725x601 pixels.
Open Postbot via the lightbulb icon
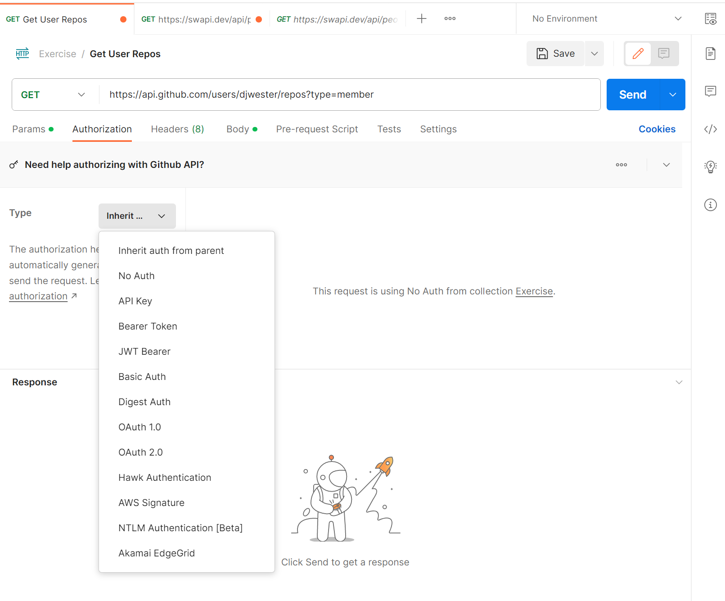pyautogui.click(x=710, y=167)
